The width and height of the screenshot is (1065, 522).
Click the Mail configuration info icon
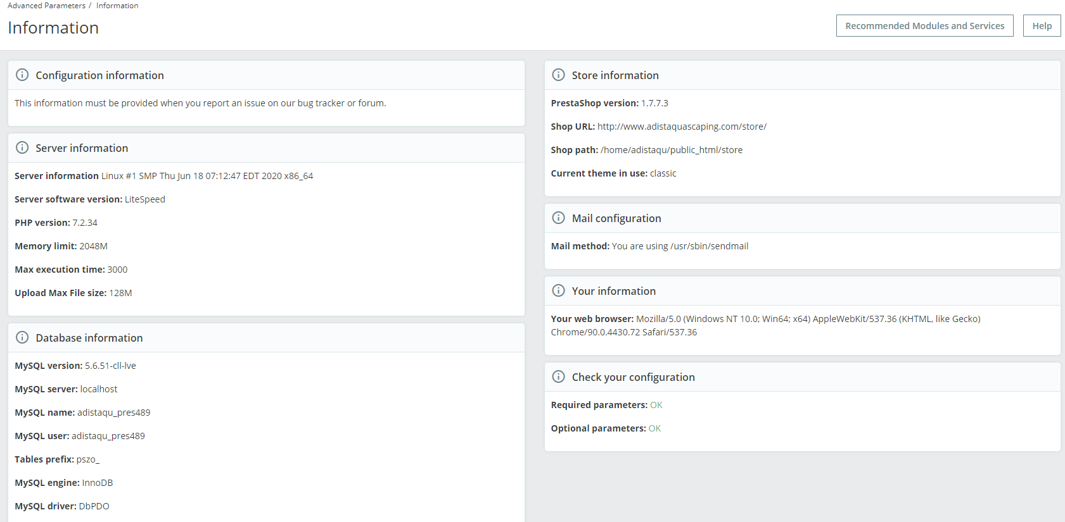558,218
